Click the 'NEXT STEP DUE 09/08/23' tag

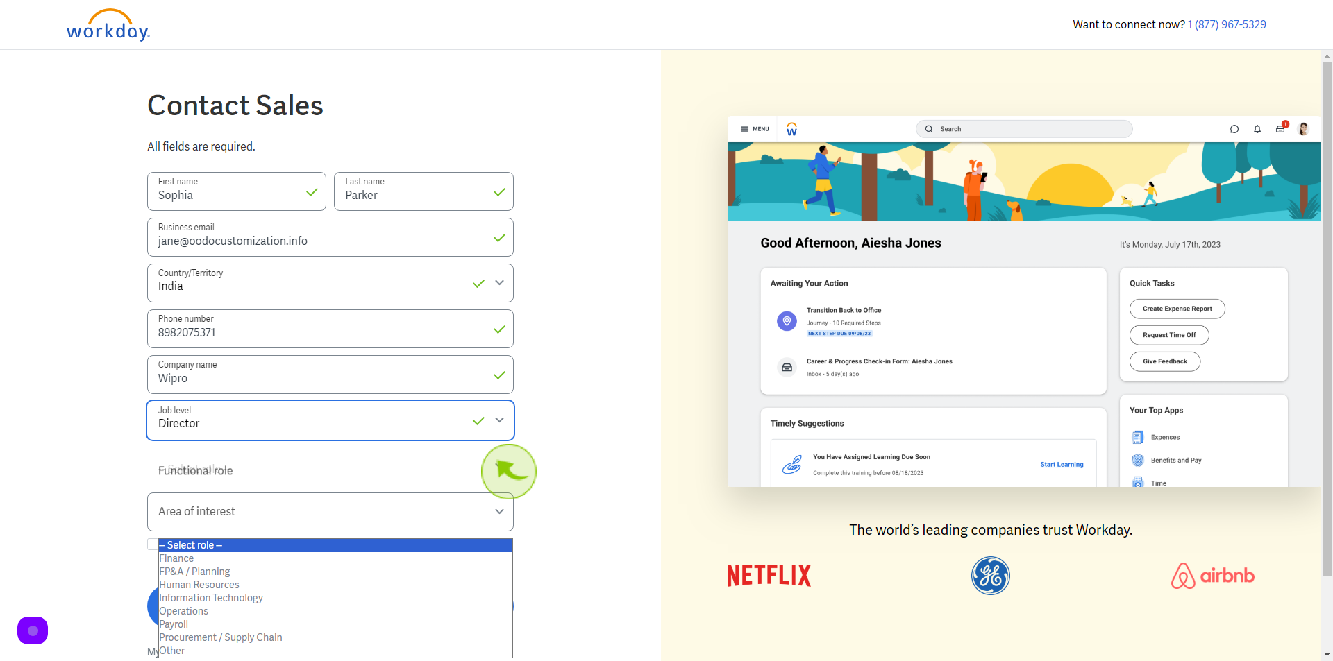(x=839, y=334)
